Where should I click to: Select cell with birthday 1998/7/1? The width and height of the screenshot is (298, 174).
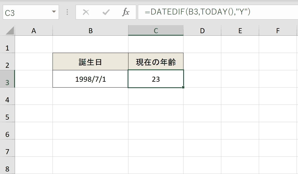click(90, 79)
